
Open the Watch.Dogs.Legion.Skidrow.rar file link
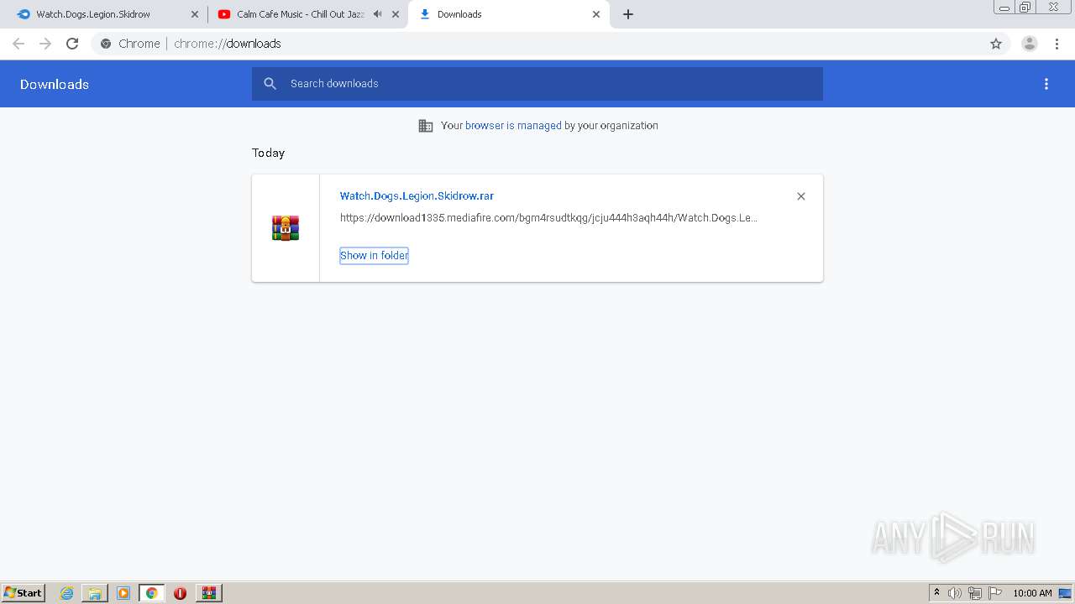coord(417,196)
